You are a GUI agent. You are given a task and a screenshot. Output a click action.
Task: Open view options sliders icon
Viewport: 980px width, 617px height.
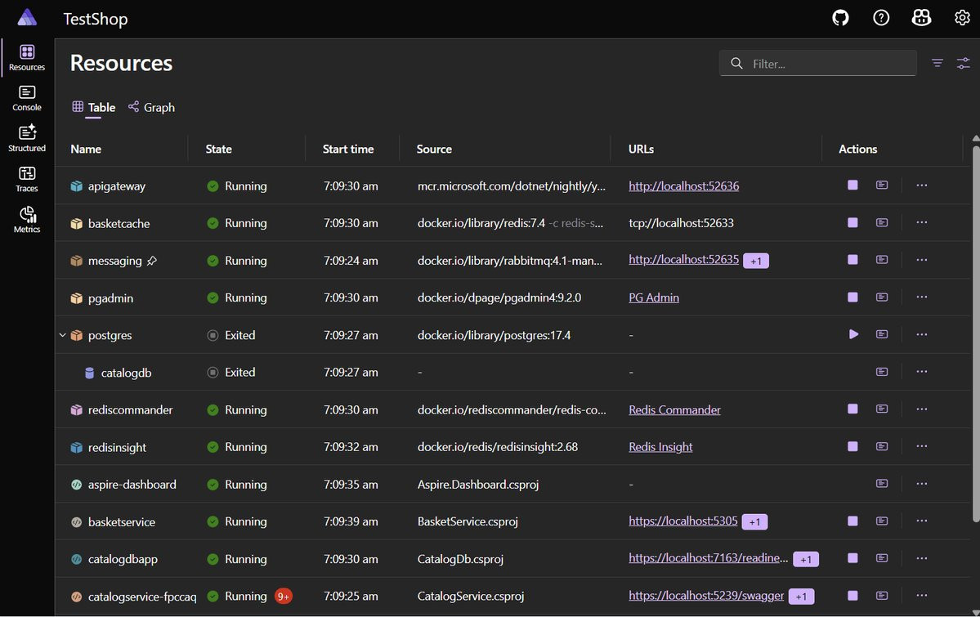pyautogui.click(x=963, y=63)
